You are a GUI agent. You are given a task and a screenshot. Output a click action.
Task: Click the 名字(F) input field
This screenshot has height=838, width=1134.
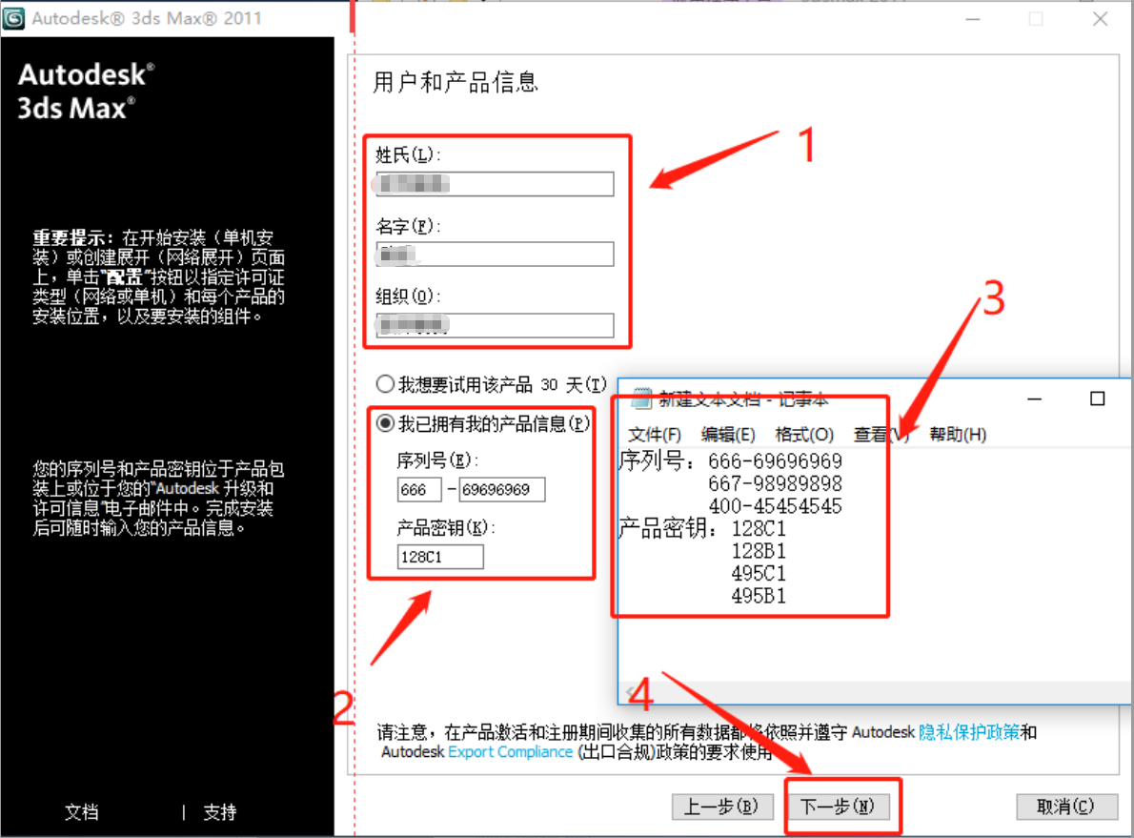coord(493,254)
